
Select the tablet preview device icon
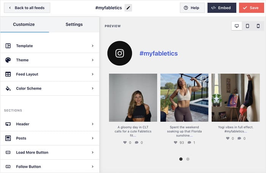click(247, 26)
